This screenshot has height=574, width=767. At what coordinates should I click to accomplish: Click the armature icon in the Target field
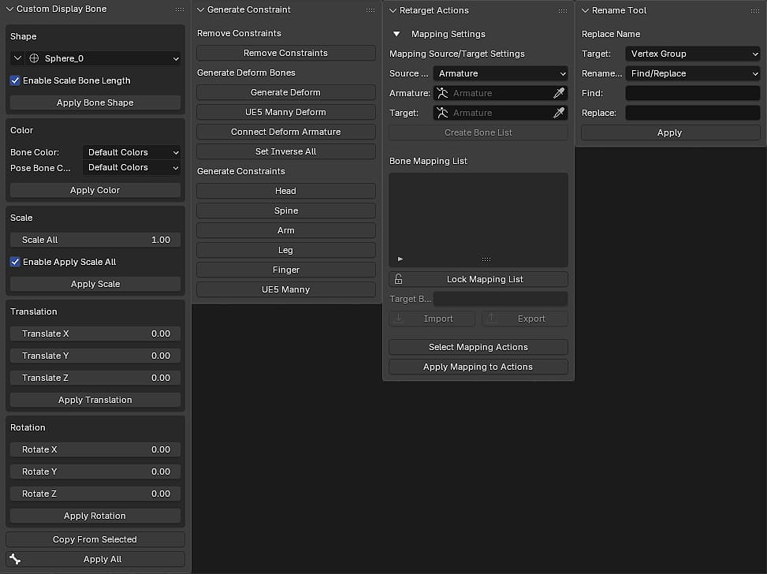443,113
